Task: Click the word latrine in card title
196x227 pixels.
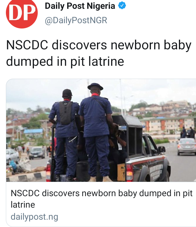Action: 23,205
